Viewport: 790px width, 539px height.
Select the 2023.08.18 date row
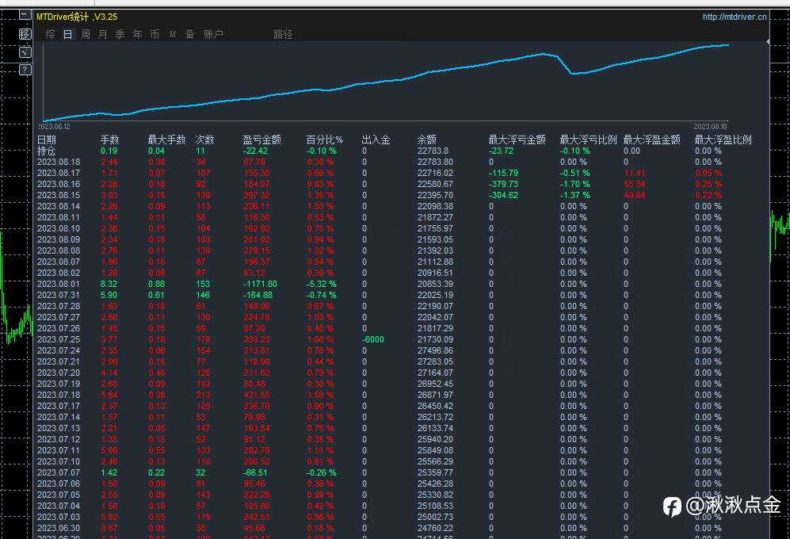[x=59, y=162]
